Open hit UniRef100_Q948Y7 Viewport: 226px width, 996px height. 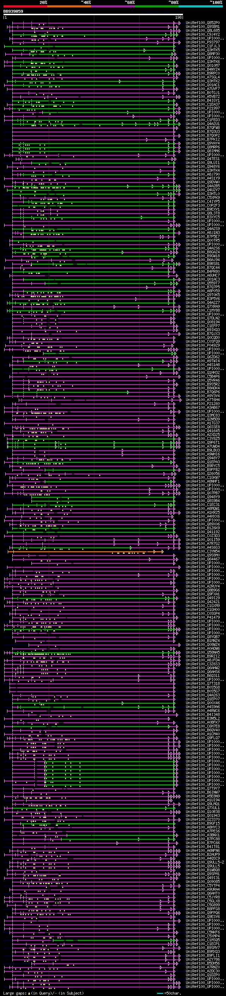(x=203, y=458)
